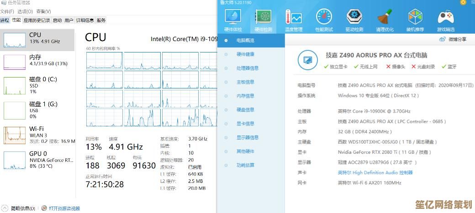
Task: Click the 微博分享 Weibo share icon
Action: click(443, 39)
